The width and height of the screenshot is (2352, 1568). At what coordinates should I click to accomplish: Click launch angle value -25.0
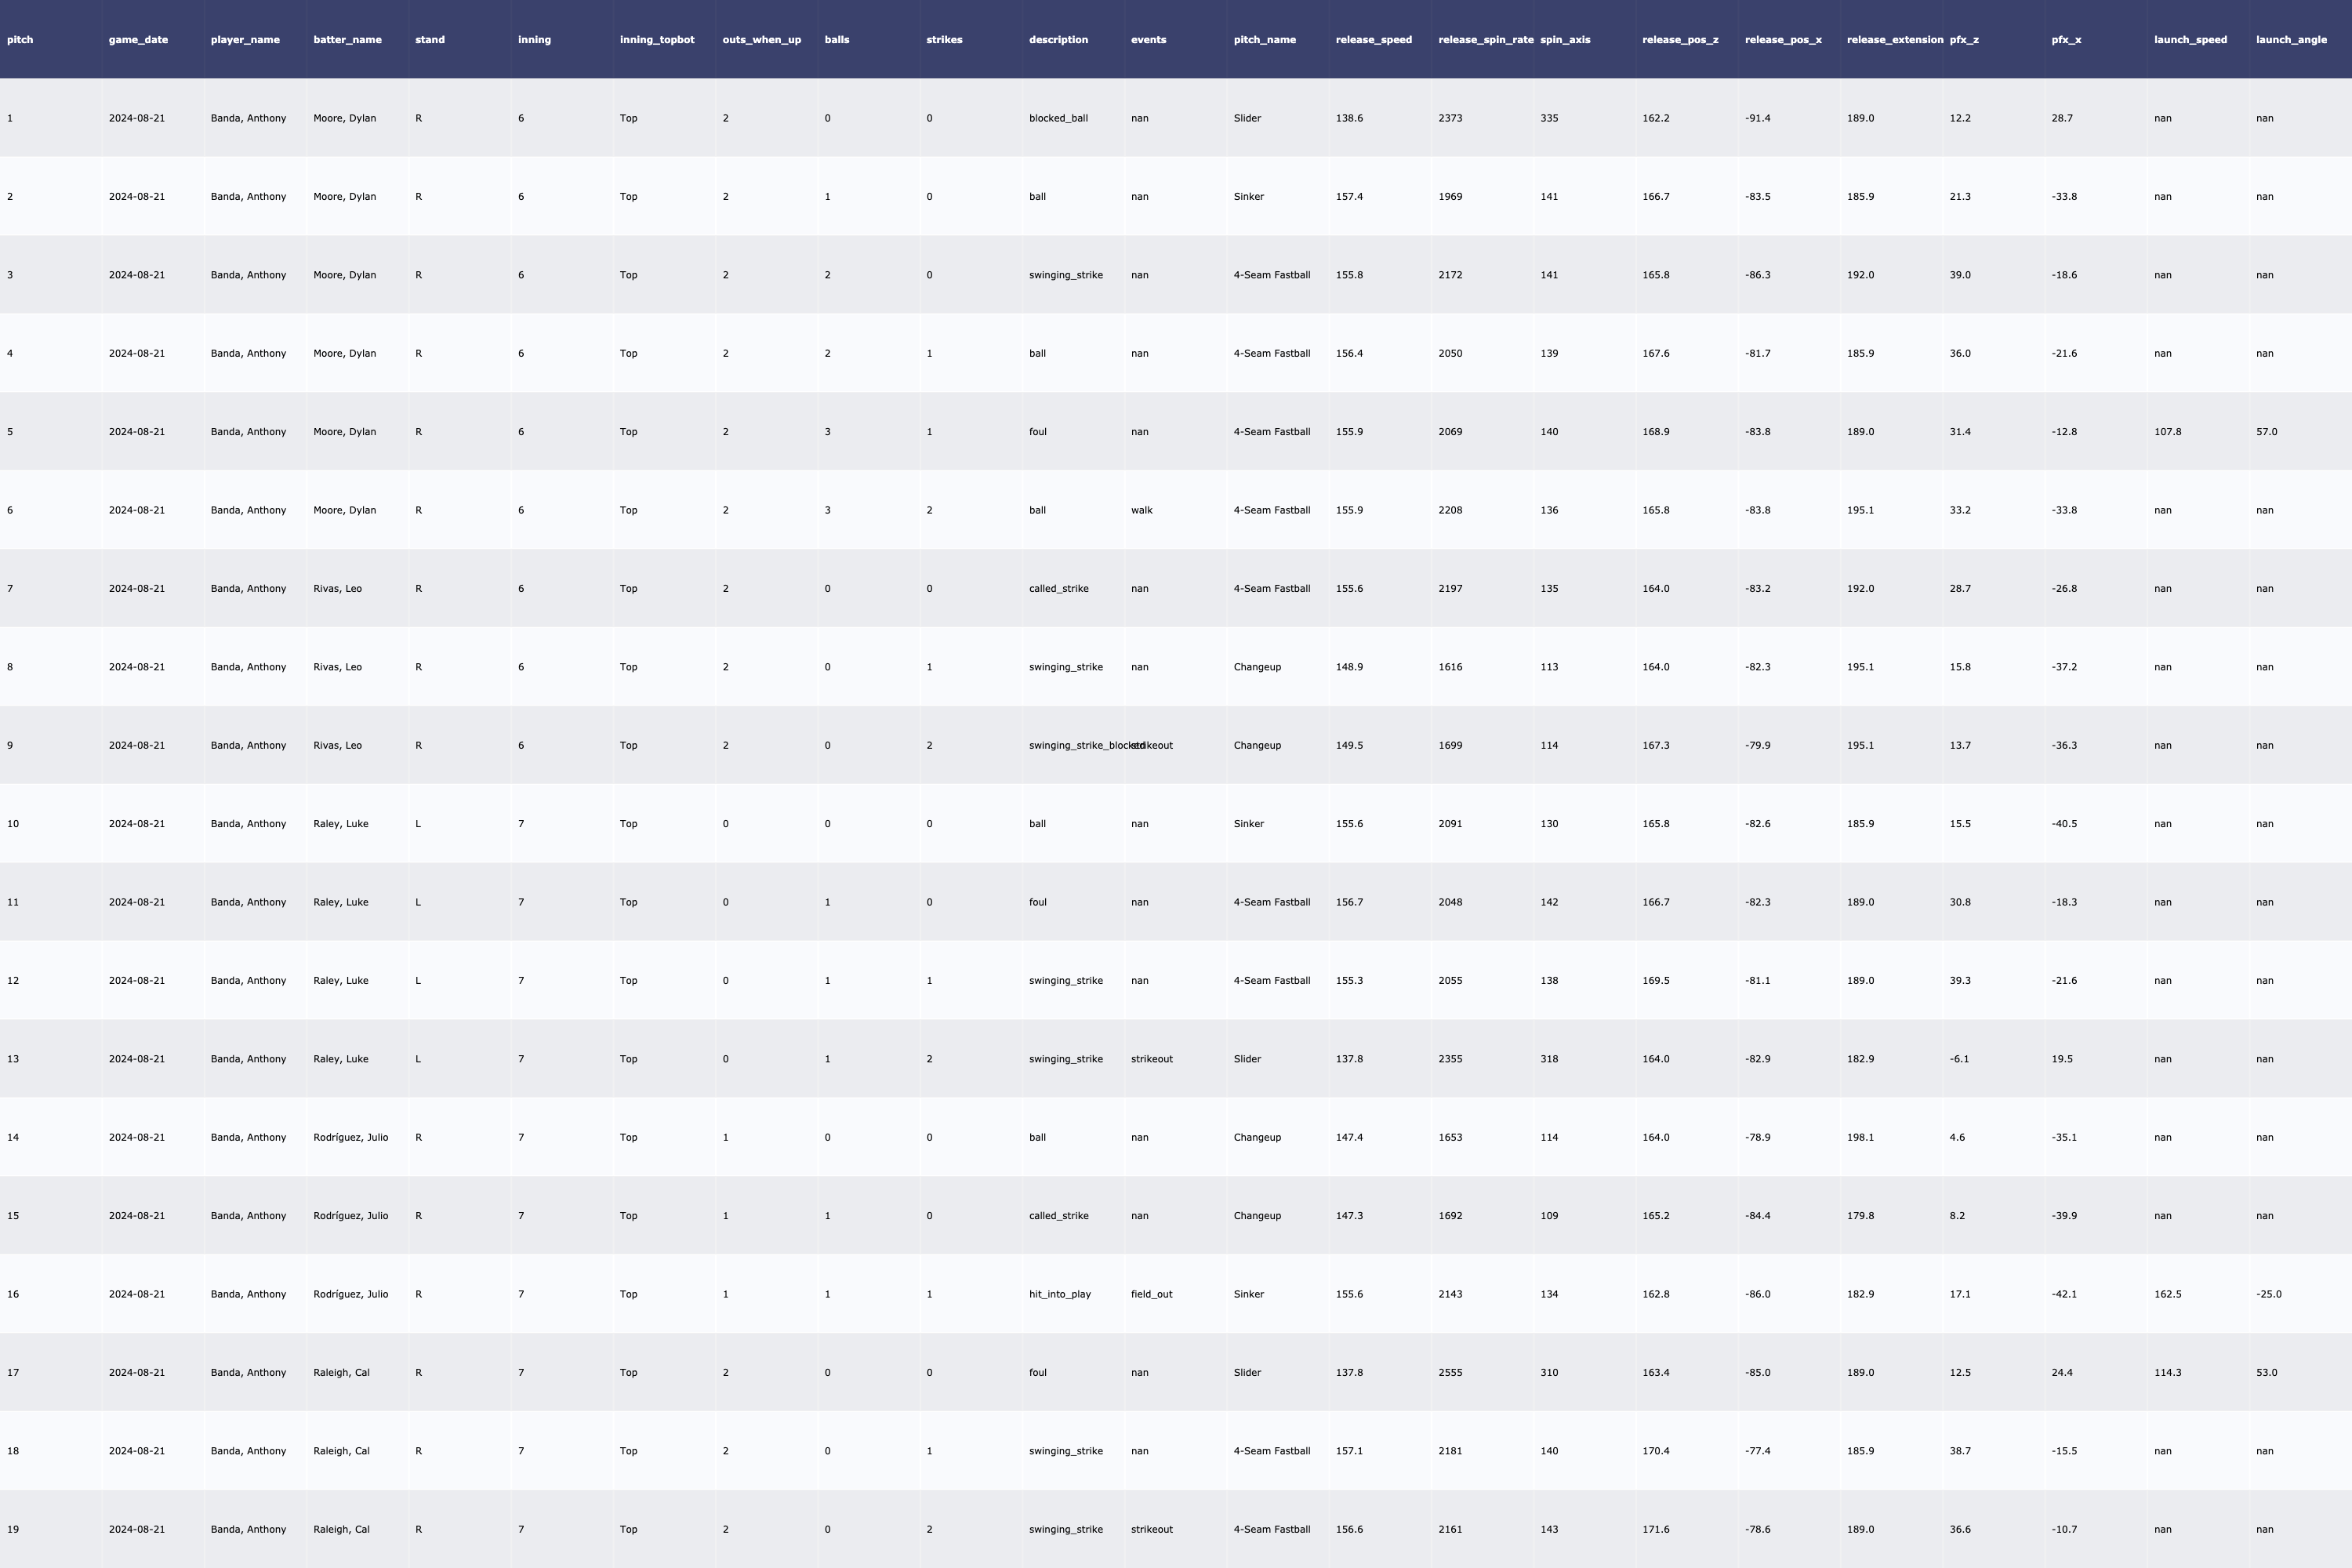[x=2268, y=1294]
